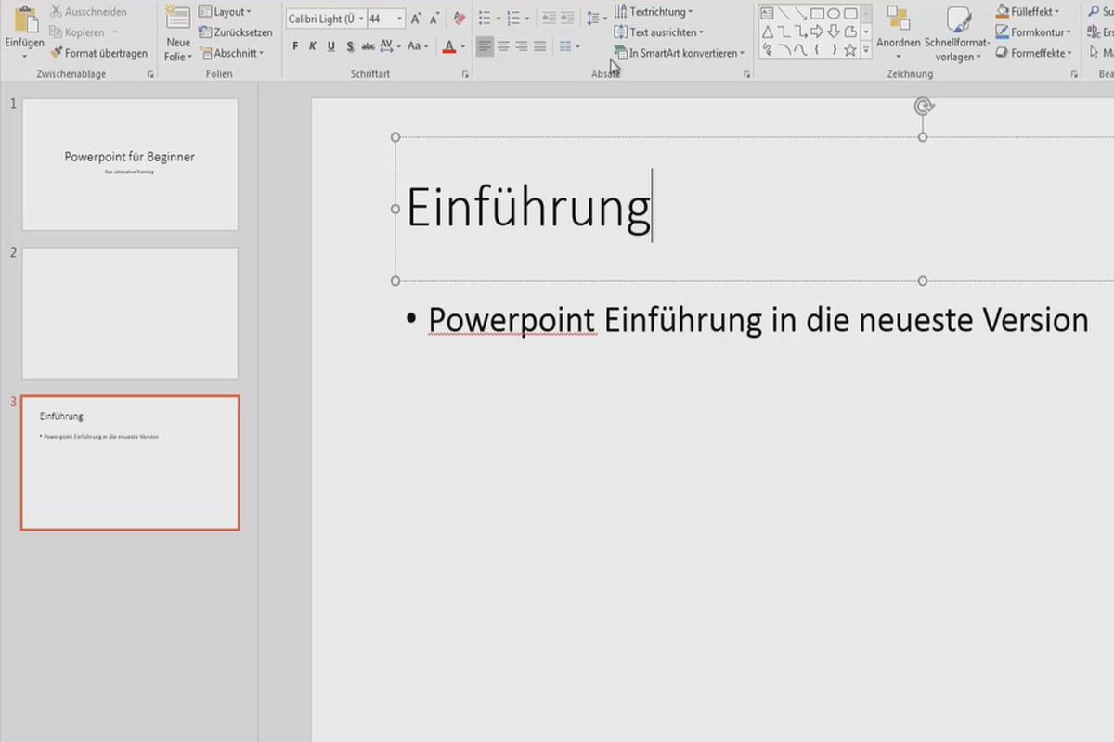The width and height of the screenshot is (1114, 742).
Task: Open the Layout menu
Action: (226, 11)
